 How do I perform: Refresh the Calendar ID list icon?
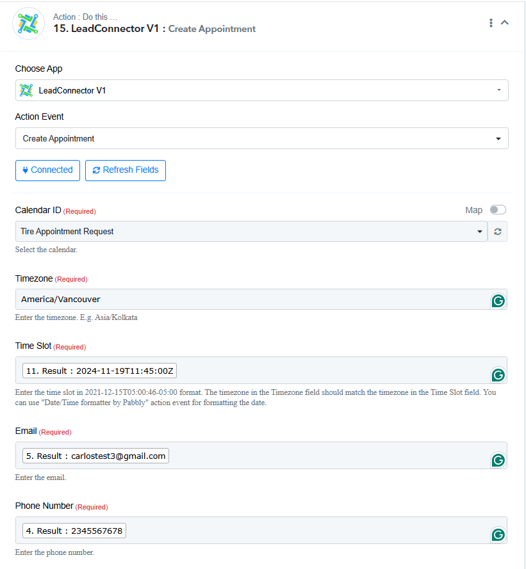[497, 232]
